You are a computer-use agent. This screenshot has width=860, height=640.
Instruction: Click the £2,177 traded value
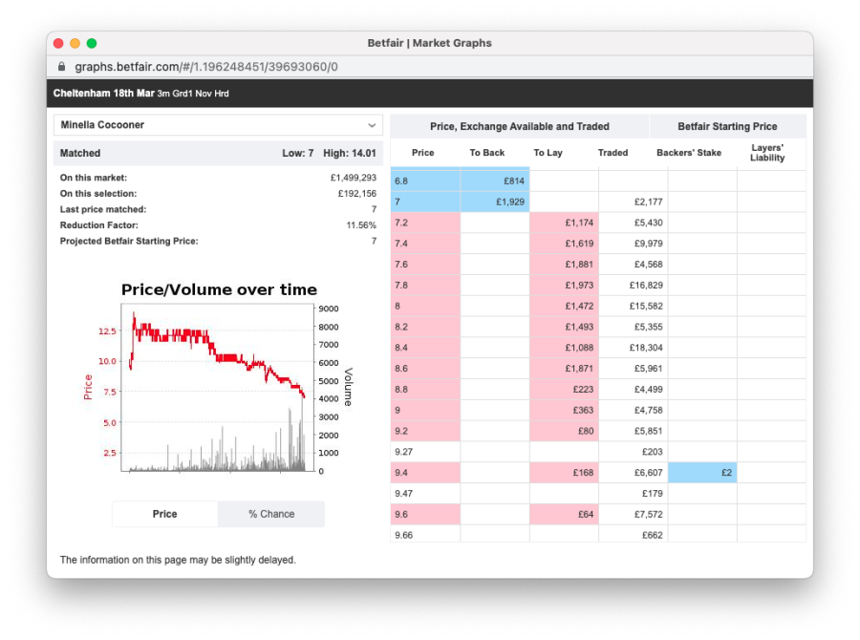648,202
